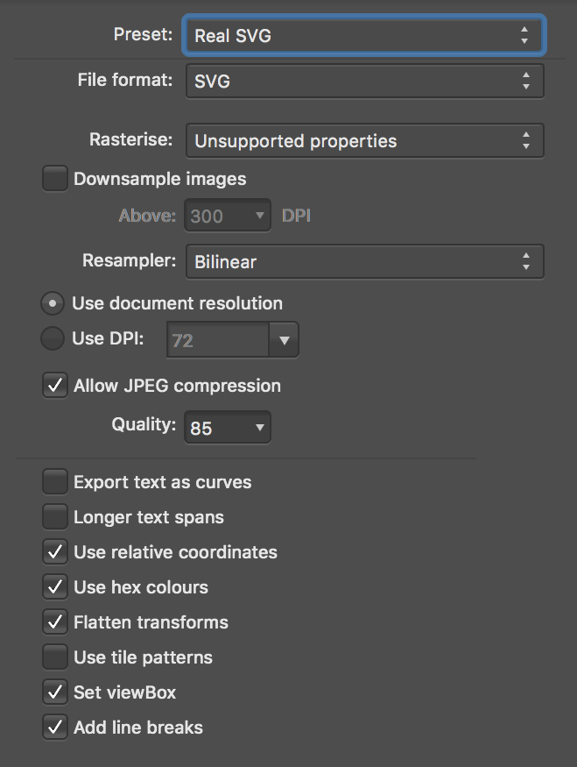The height and width of the screenshot is (767, 577).
Task: Enable Use tile patterns checkbox
Action: [x=55, y=657]
